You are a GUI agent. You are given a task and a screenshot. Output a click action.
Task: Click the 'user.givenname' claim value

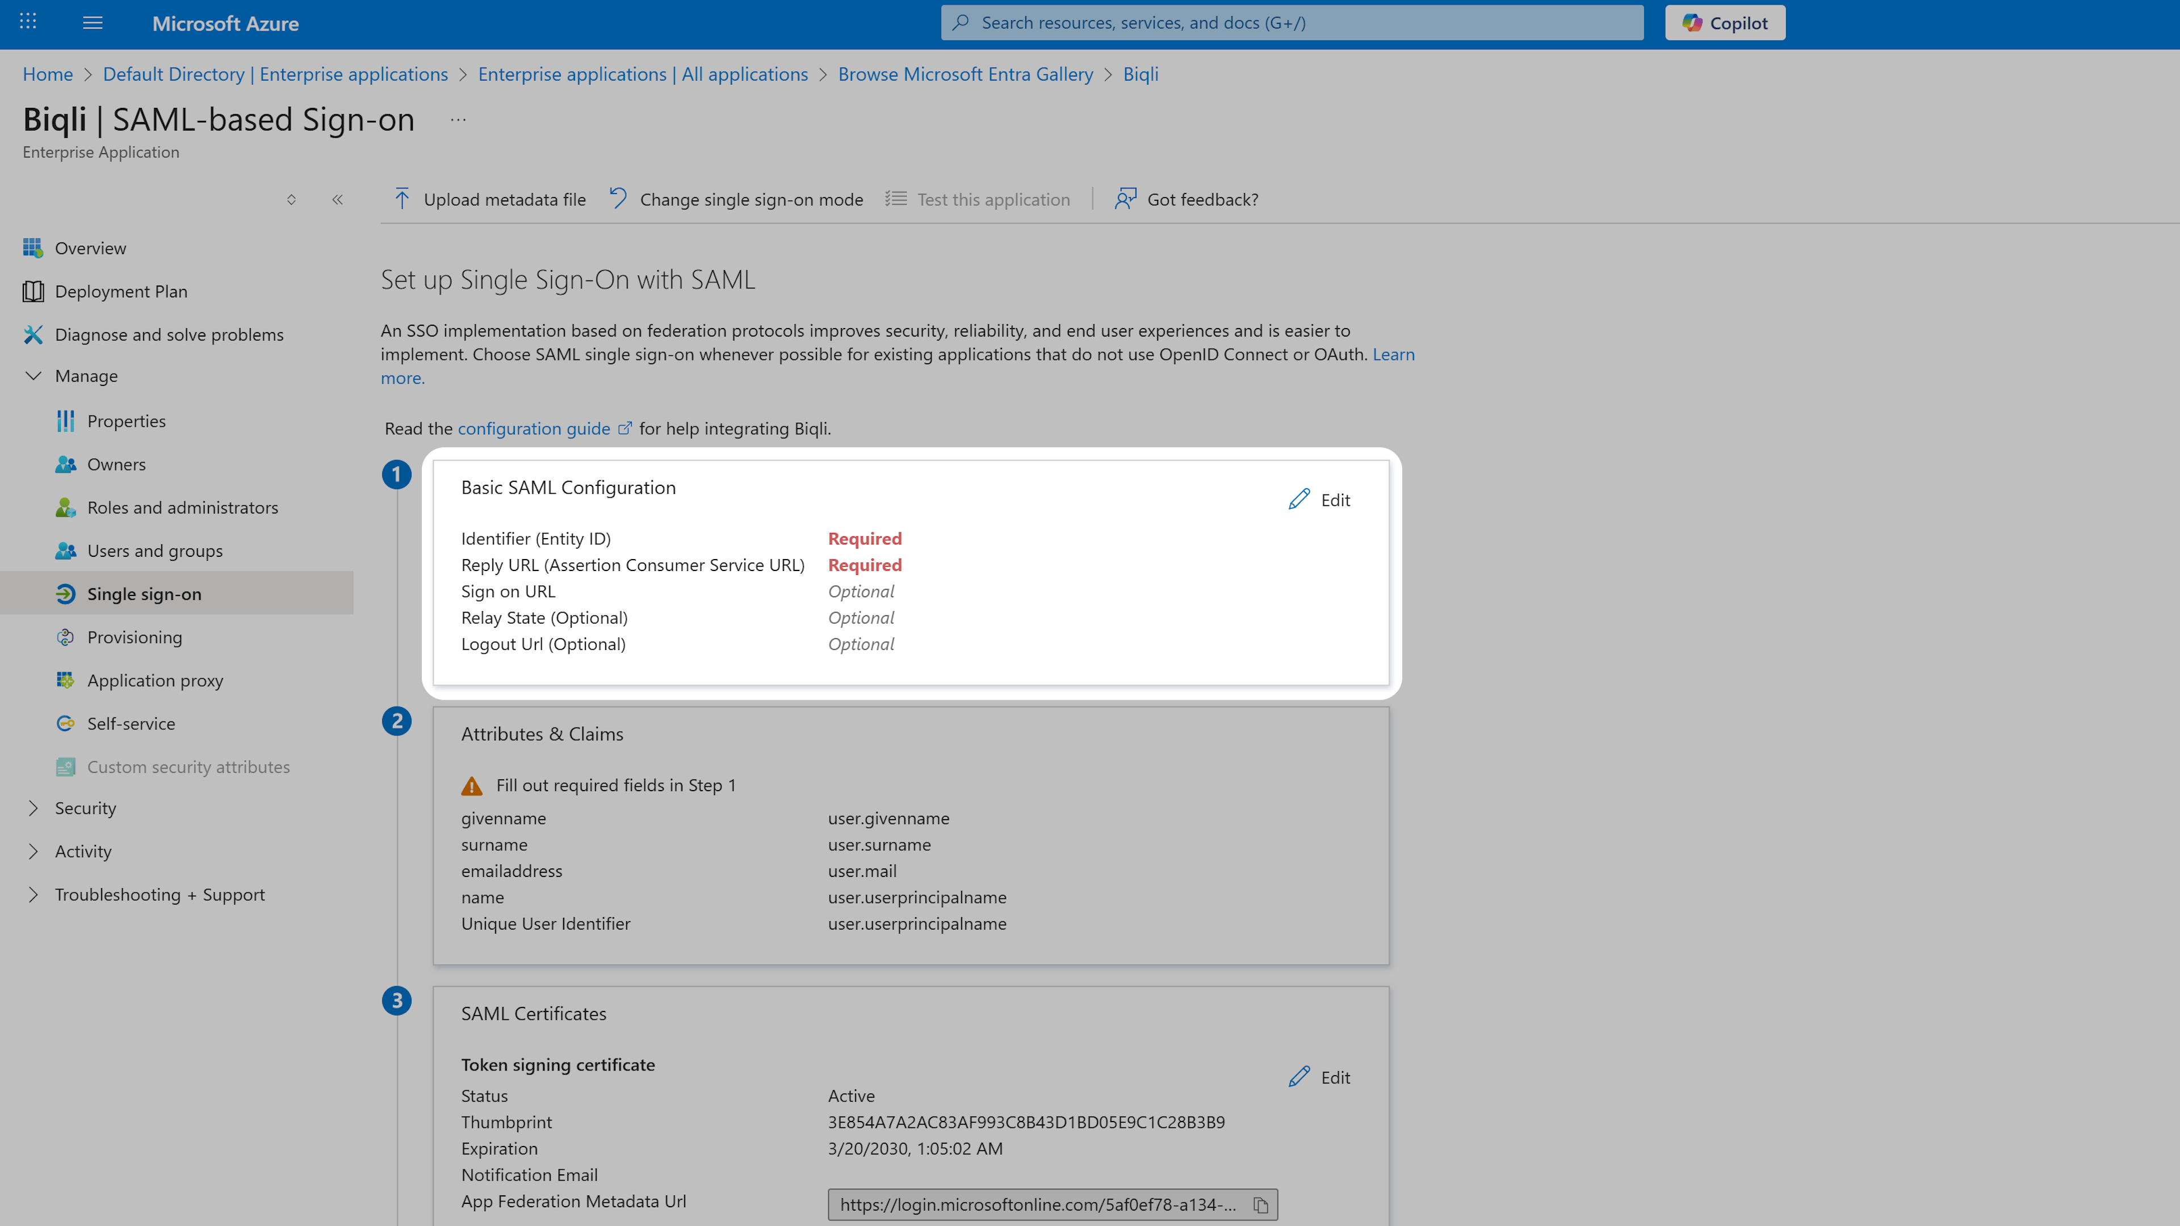point(888,818)
